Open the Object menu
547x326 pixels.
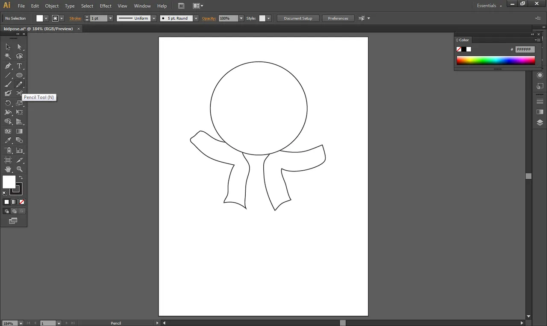52,6
